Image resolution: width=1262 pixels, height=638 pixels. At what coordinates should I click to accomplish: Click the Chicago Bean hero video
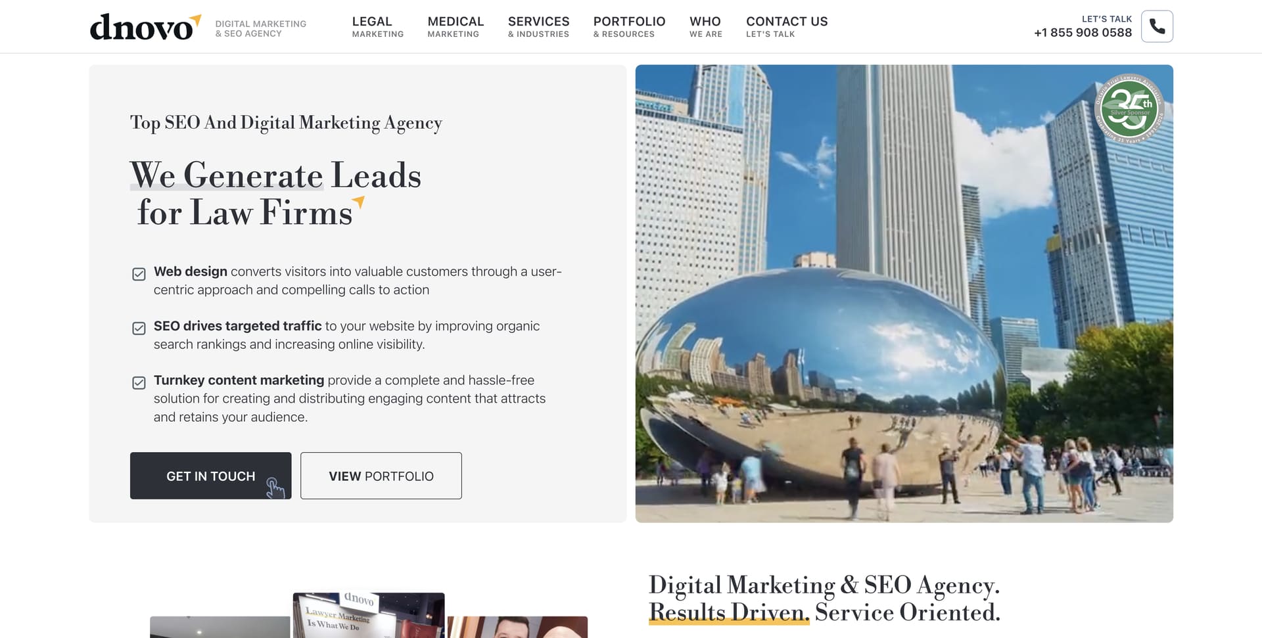[904, 294]
